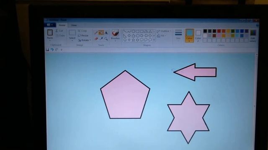Select the Pencil tool

(96, 32)
